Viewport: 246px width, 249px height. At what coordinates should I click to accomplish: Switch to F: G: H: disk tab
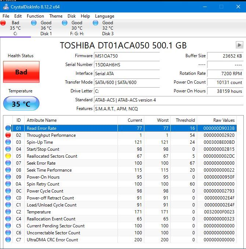pyautogui.click(x=77, y=28)
